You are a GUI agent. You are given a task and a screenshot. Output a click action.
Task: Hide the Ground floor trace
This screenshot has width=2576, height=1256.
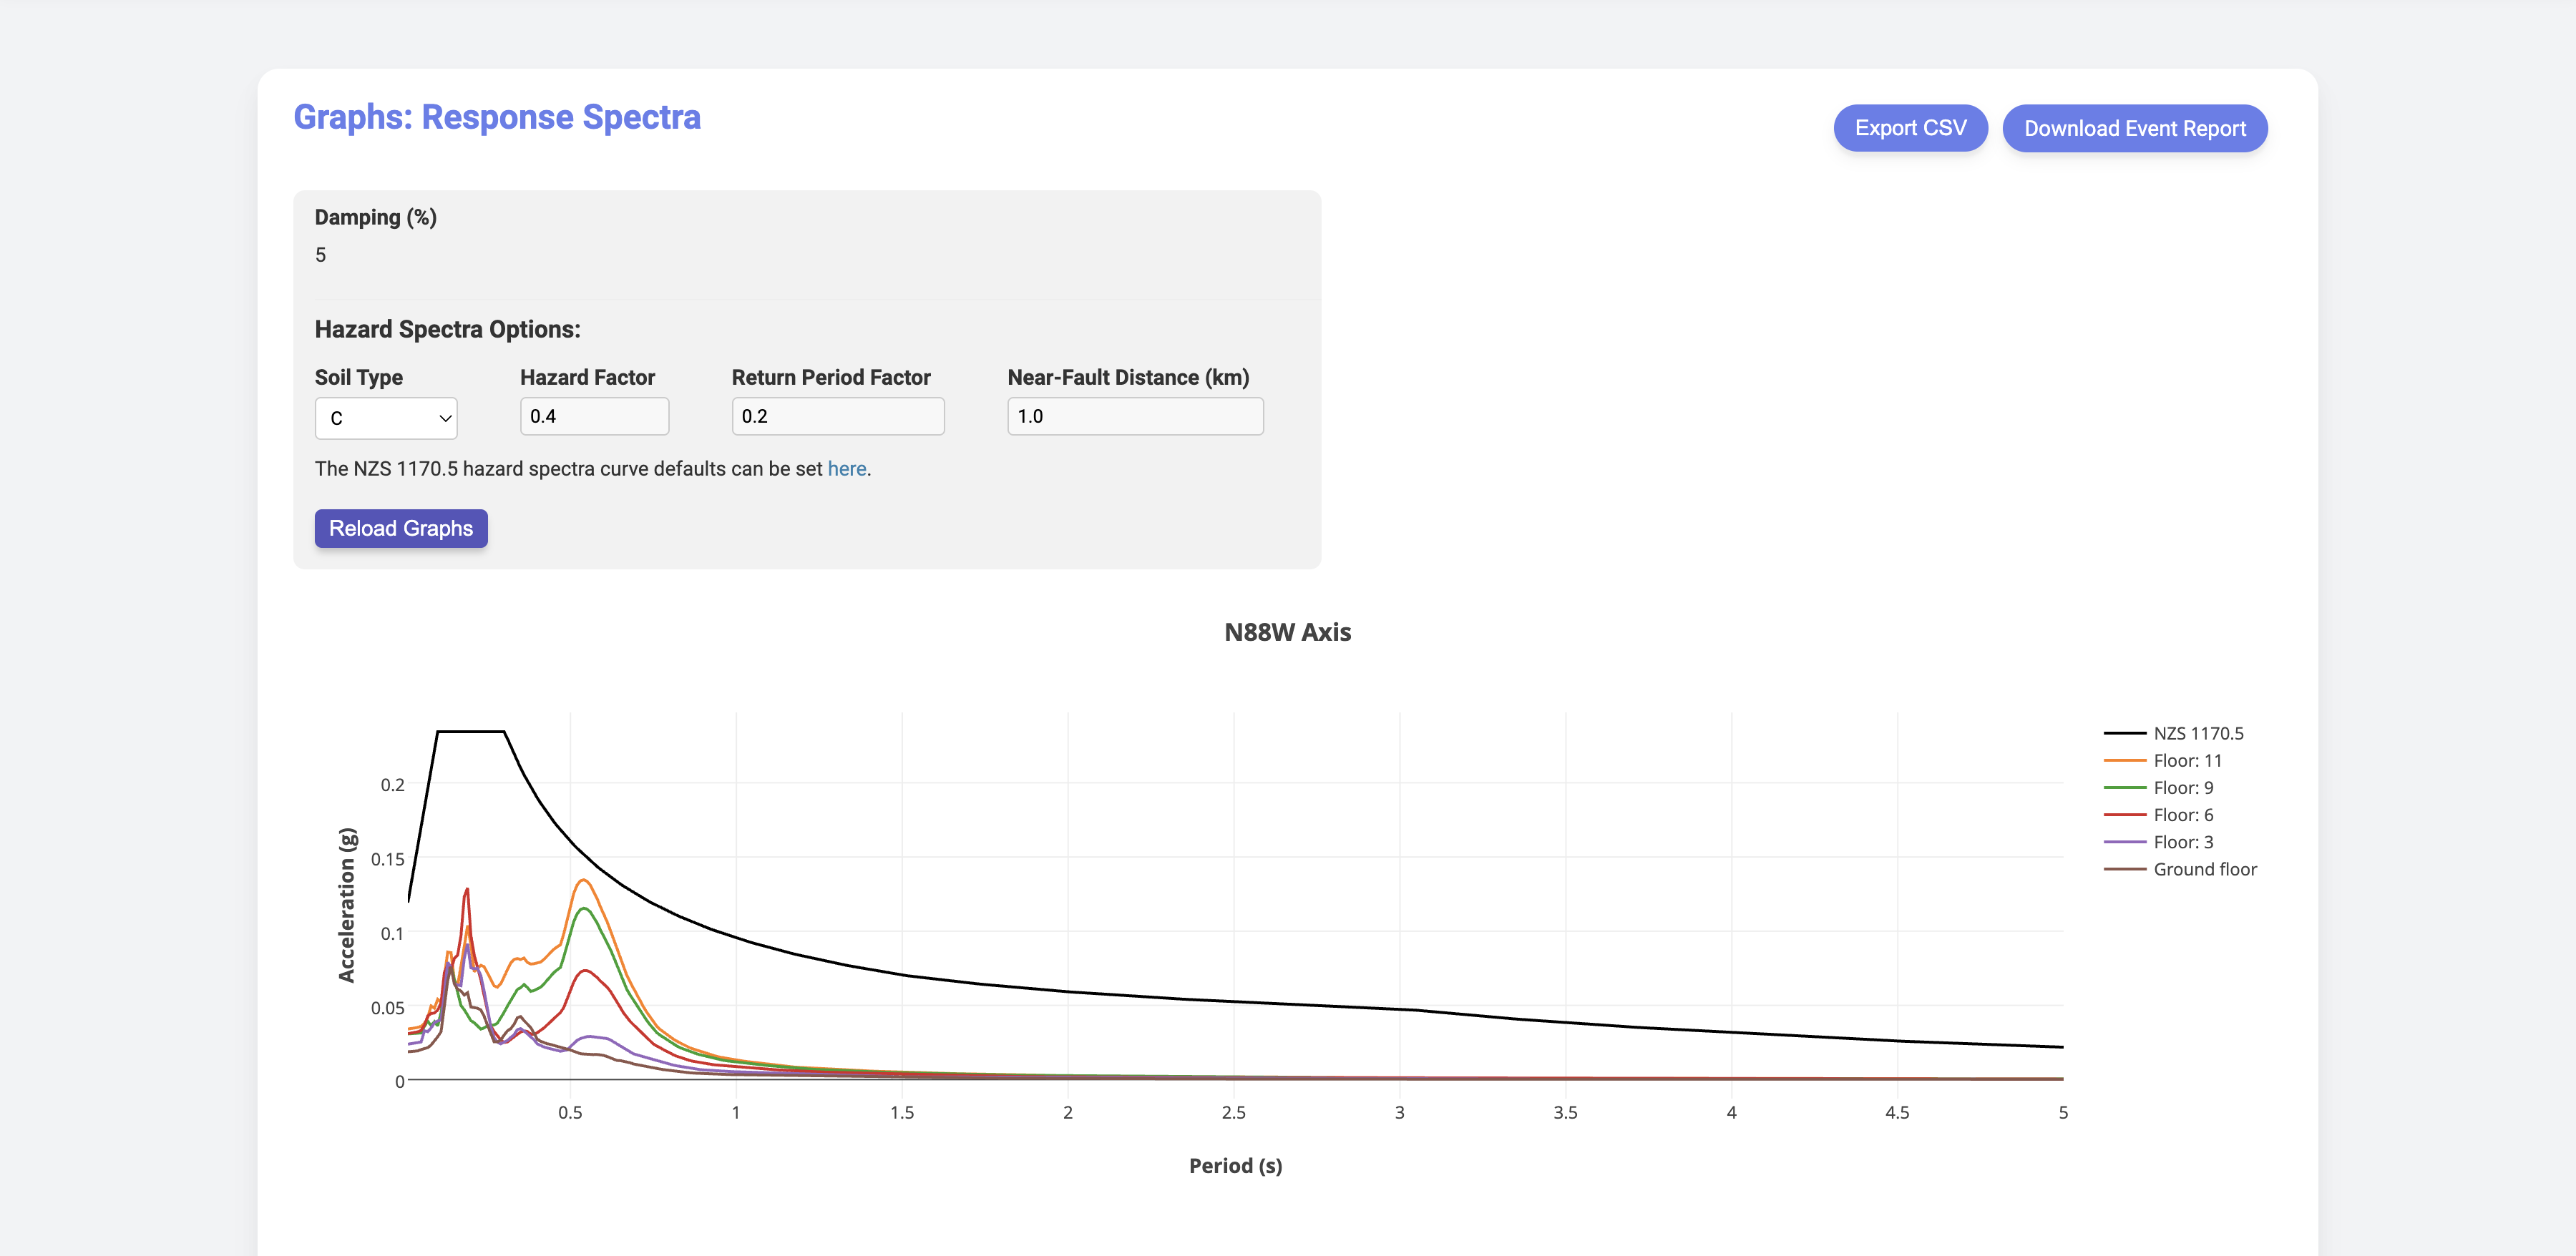tap(2204, 868)
